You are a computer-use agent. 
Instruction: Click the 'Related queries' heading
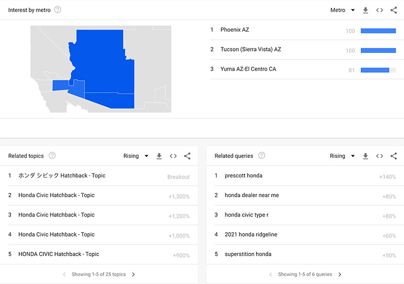pos(234,156)
